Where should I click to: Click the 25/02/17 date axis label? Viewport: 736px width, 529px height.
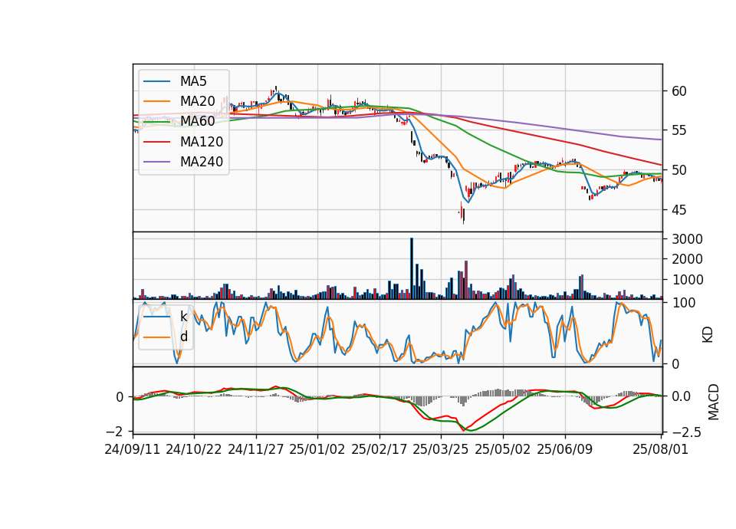pos(379,449)
